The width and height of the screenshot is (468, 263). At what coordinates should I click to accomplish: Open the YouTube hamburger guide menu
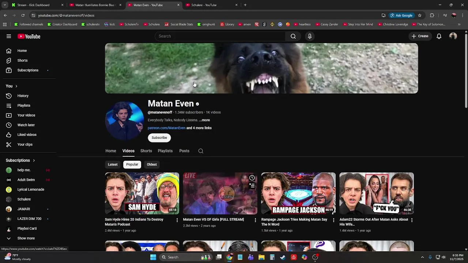[x=9, y=36]
